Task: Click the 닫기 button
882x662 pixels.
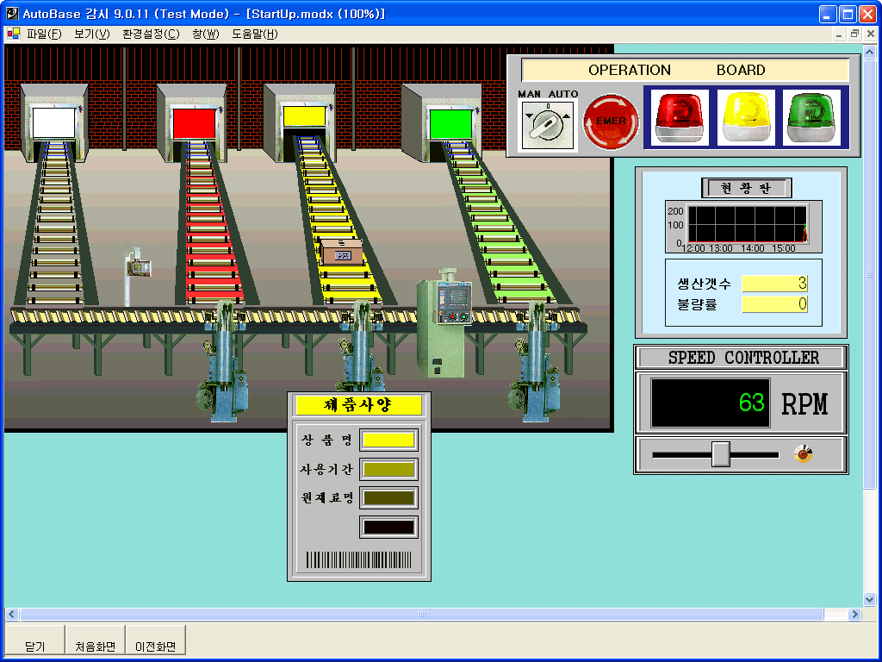Action: pos(34,646)
